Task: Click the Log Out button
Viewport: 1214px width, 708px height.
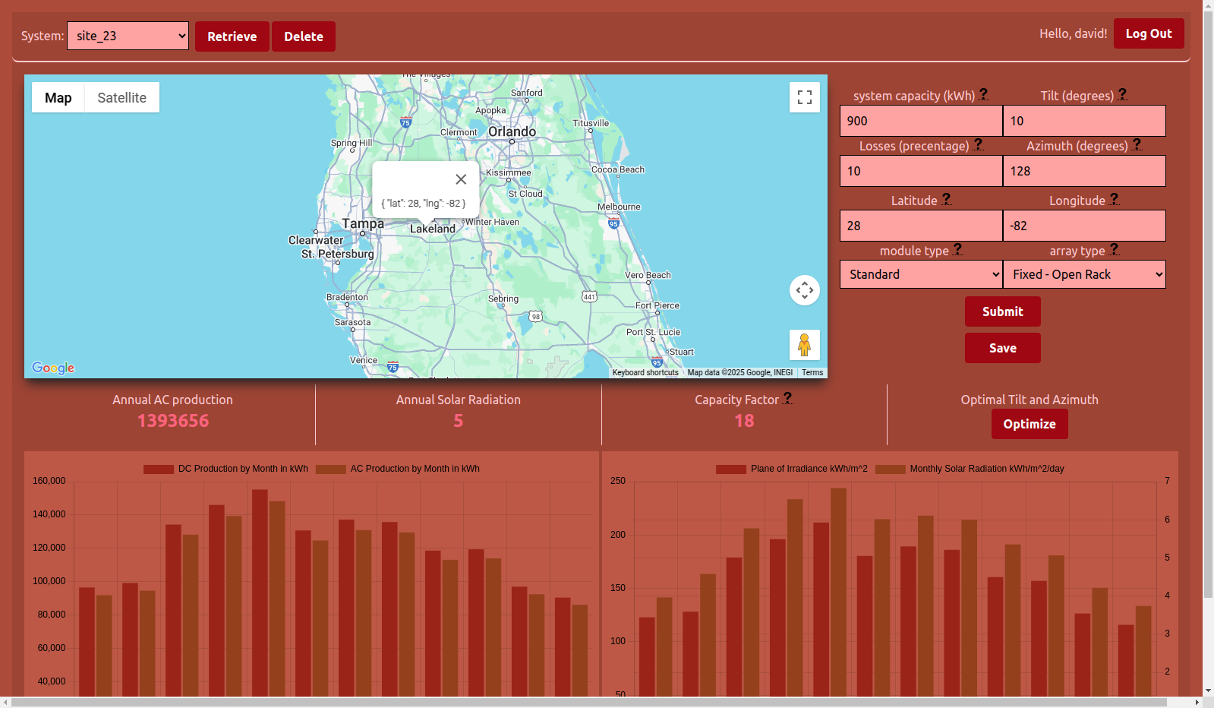Action: (x=1149, y=33)
